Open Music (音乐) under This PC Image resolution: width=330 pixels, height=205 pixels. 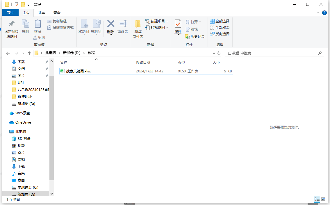click(21, 173)
